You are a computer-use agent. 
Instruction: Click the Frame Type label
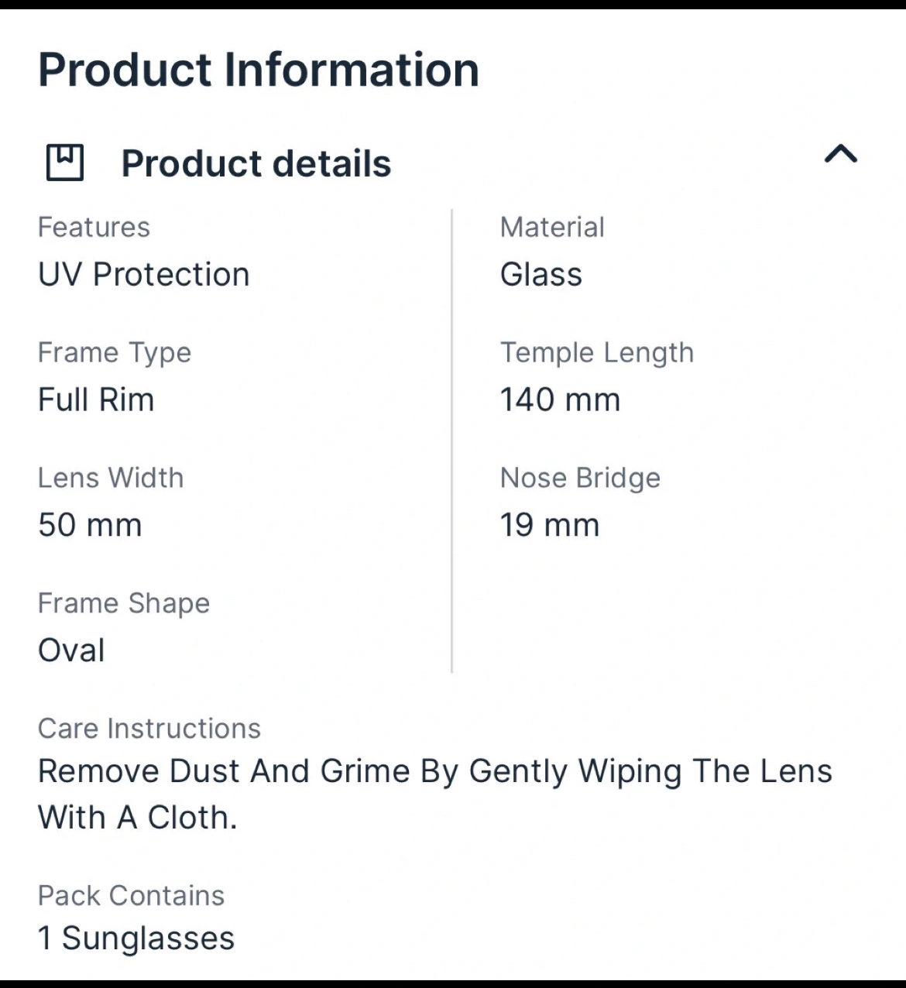pyautogui.click(x=115, y=353)
